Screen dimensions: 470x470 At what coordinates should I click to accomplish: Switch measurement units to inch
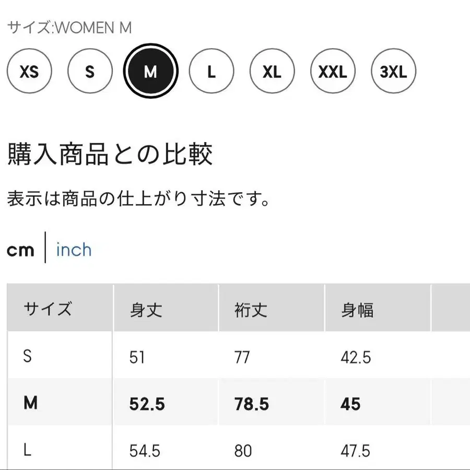click(74, 250)
